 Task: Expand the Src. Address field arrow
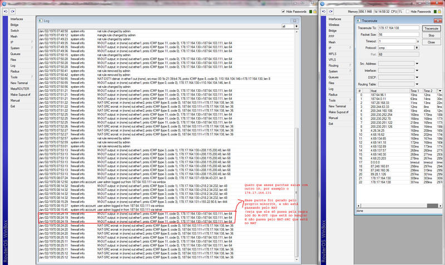pyautogui.click(x=417, y=63)
